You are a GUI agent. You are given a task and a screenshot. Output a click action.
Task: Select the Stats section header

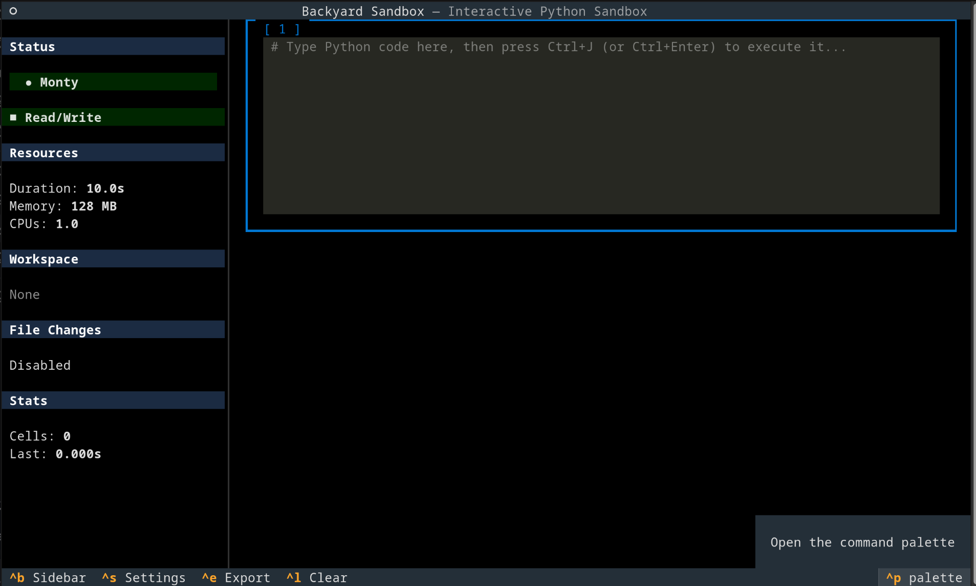coord(113,400)
